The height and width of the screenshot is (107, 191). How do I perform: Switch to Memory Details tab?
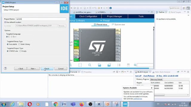click(156, 79)
